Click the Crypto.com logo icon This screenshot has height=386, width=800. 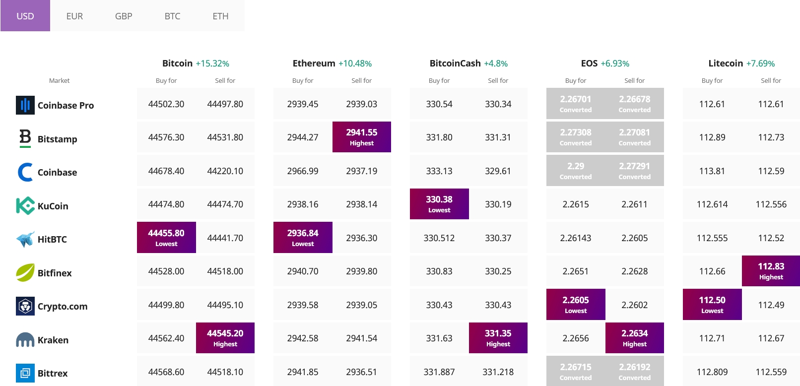point(25,306)
